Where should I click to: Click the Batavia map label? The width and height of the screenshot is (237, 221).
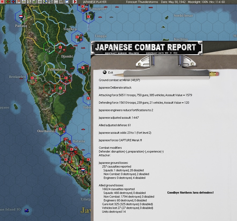tap(79, 141)
